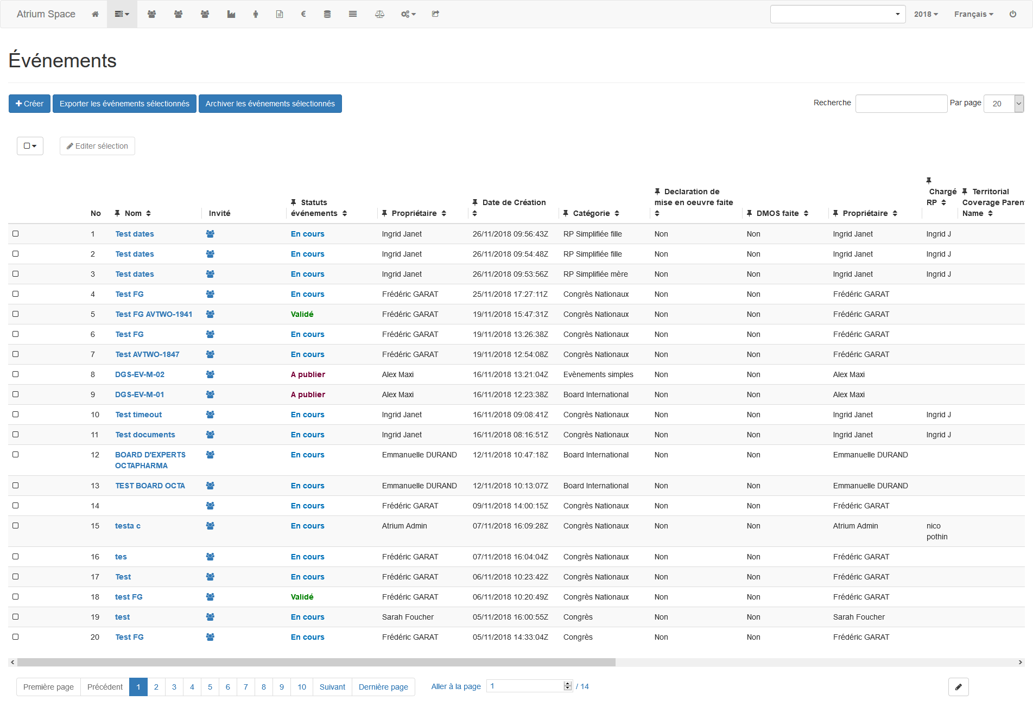Select checkbox for row 13 TEST BOARD OCTA
1033x707 pixels.
click(x=16, y=486)
